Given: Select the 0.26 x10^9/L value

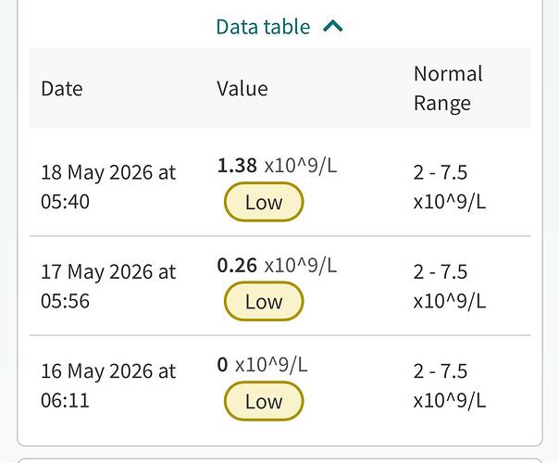Looking at the screenshot, I should [x=277, y=265].
